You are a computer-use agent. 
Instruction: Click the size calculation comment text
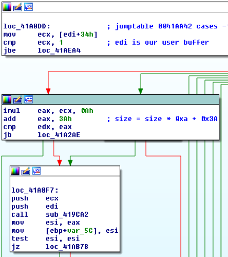coord(166,119)
